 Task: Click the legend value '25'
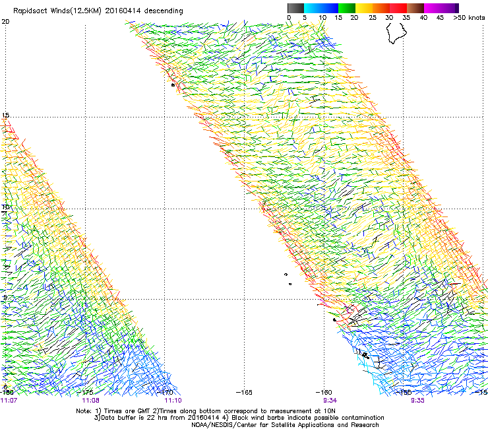tap(373, 18)
